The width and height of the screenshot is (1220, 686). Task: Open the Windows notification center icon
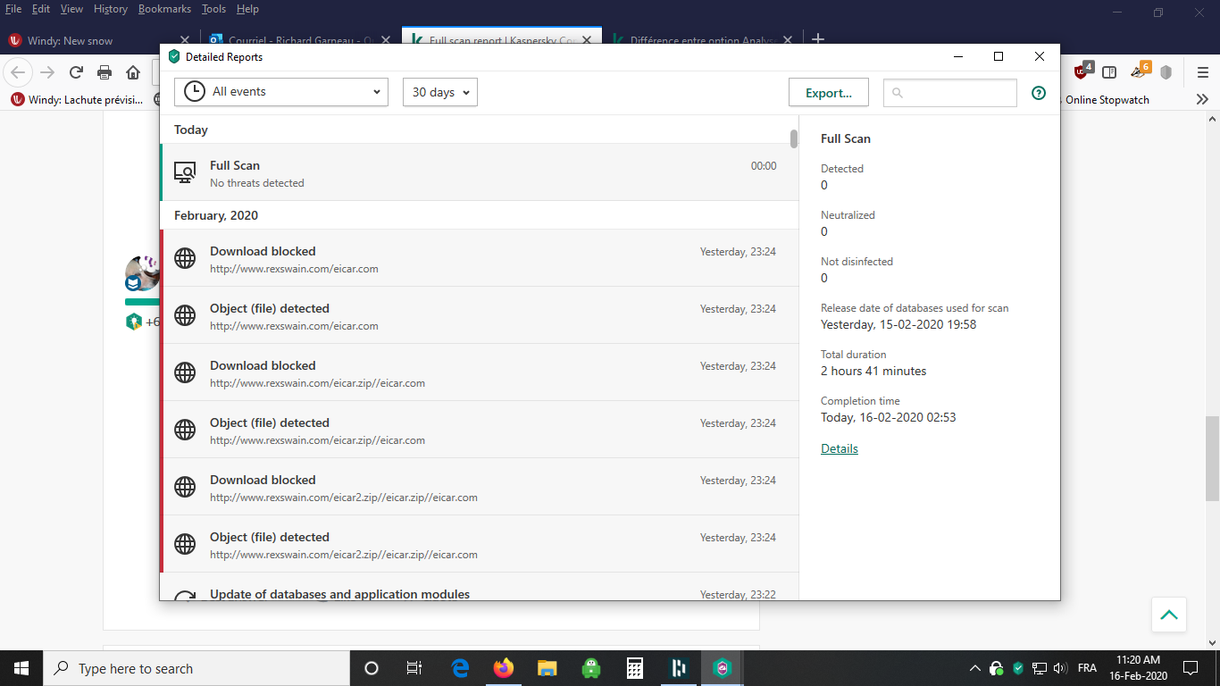pos(1190,668)
